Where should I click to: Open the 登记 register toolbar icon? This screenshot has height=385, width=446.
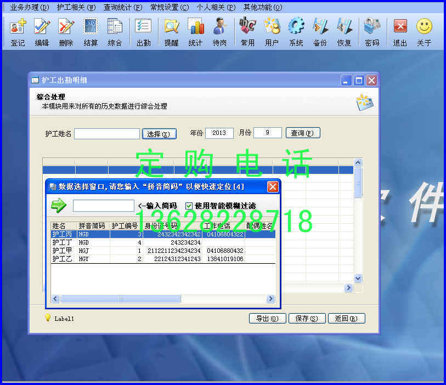[18, 32]
